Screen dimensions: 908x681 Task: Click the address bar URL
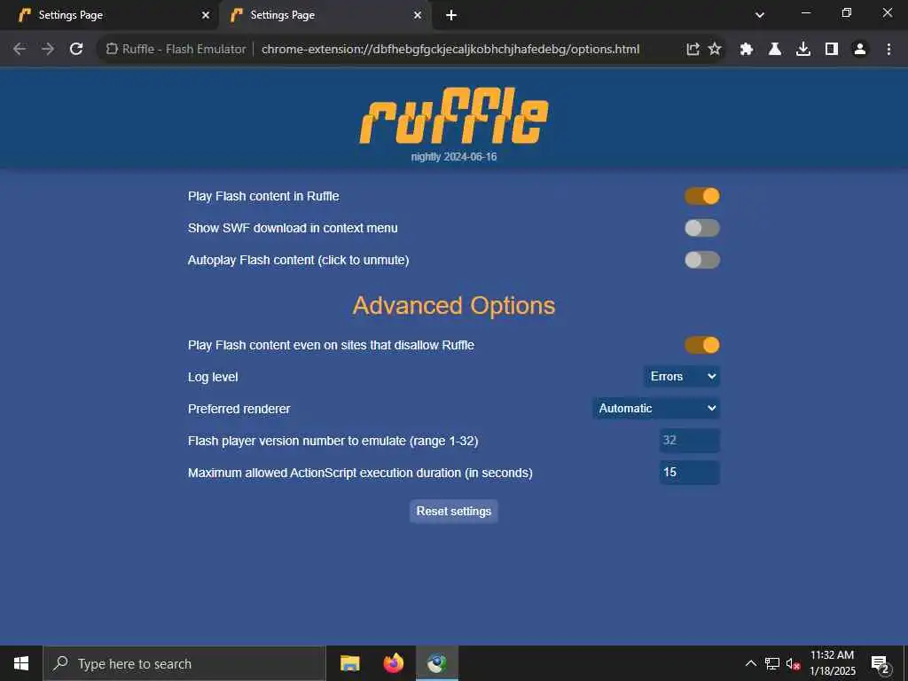[450, 50]
